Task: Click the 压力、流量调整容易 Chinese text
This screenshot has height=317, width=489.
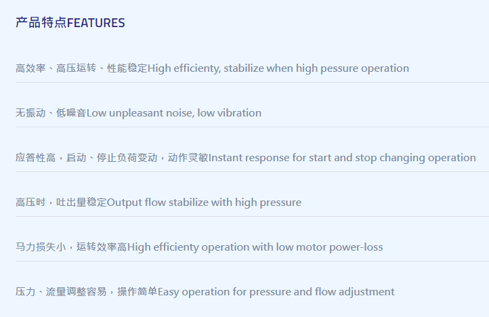Action: tap(61, 292)
